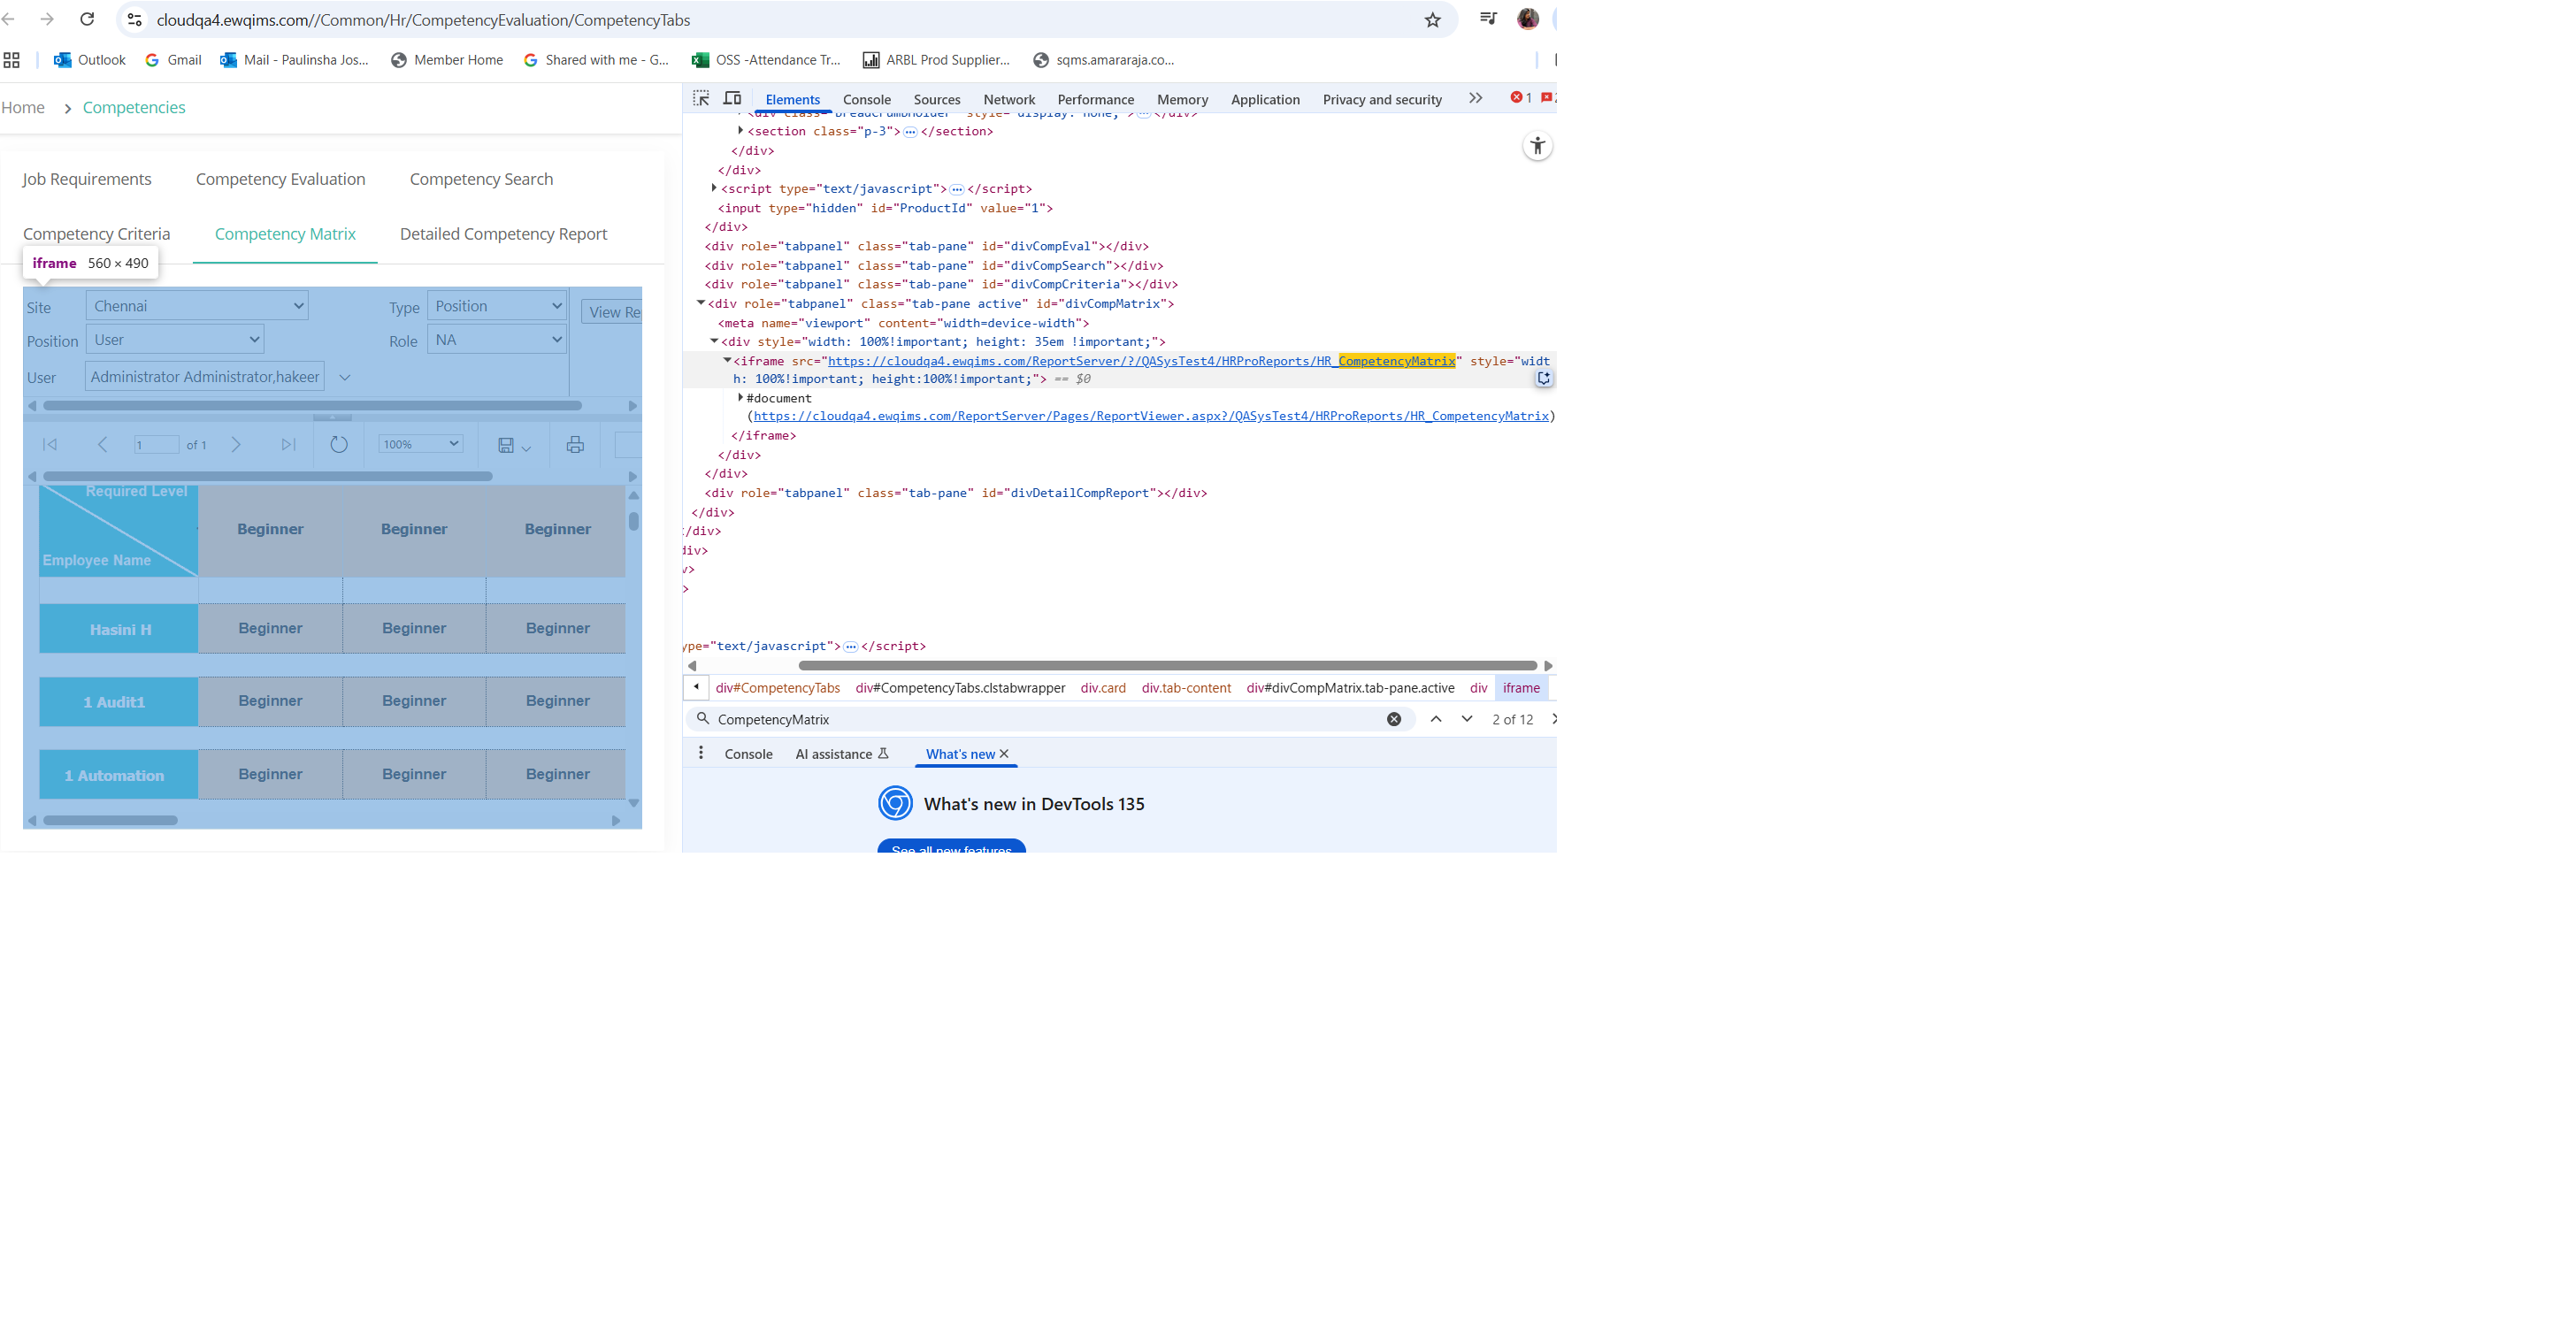Click the View Report button
The height and width of the screenshot is (1332, 2576).
click(x=612, y=312)
